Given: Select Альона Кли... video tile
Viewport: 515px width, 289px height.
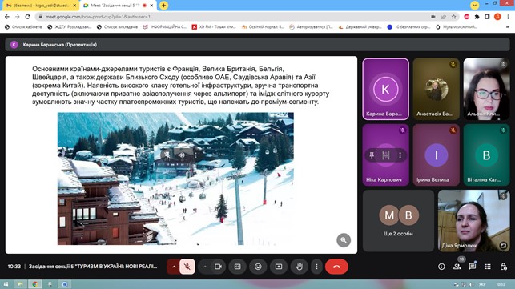Looking at the screenshot, I should click(486, 89).
